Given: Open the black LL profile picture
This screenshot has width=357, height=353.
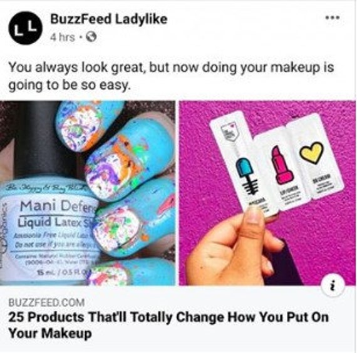Looking at the screenshot, I should (26, 28).
